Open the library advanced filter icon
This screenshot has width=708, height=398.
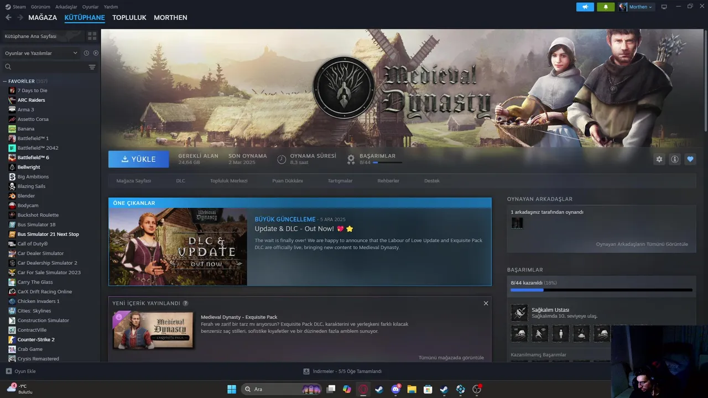[x=92, y=67]
